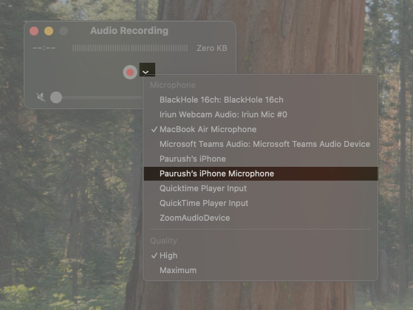Select MacBook Air Microphone option
The width and height of the screenshot is (413, 310).
click(x=261, y=129)
